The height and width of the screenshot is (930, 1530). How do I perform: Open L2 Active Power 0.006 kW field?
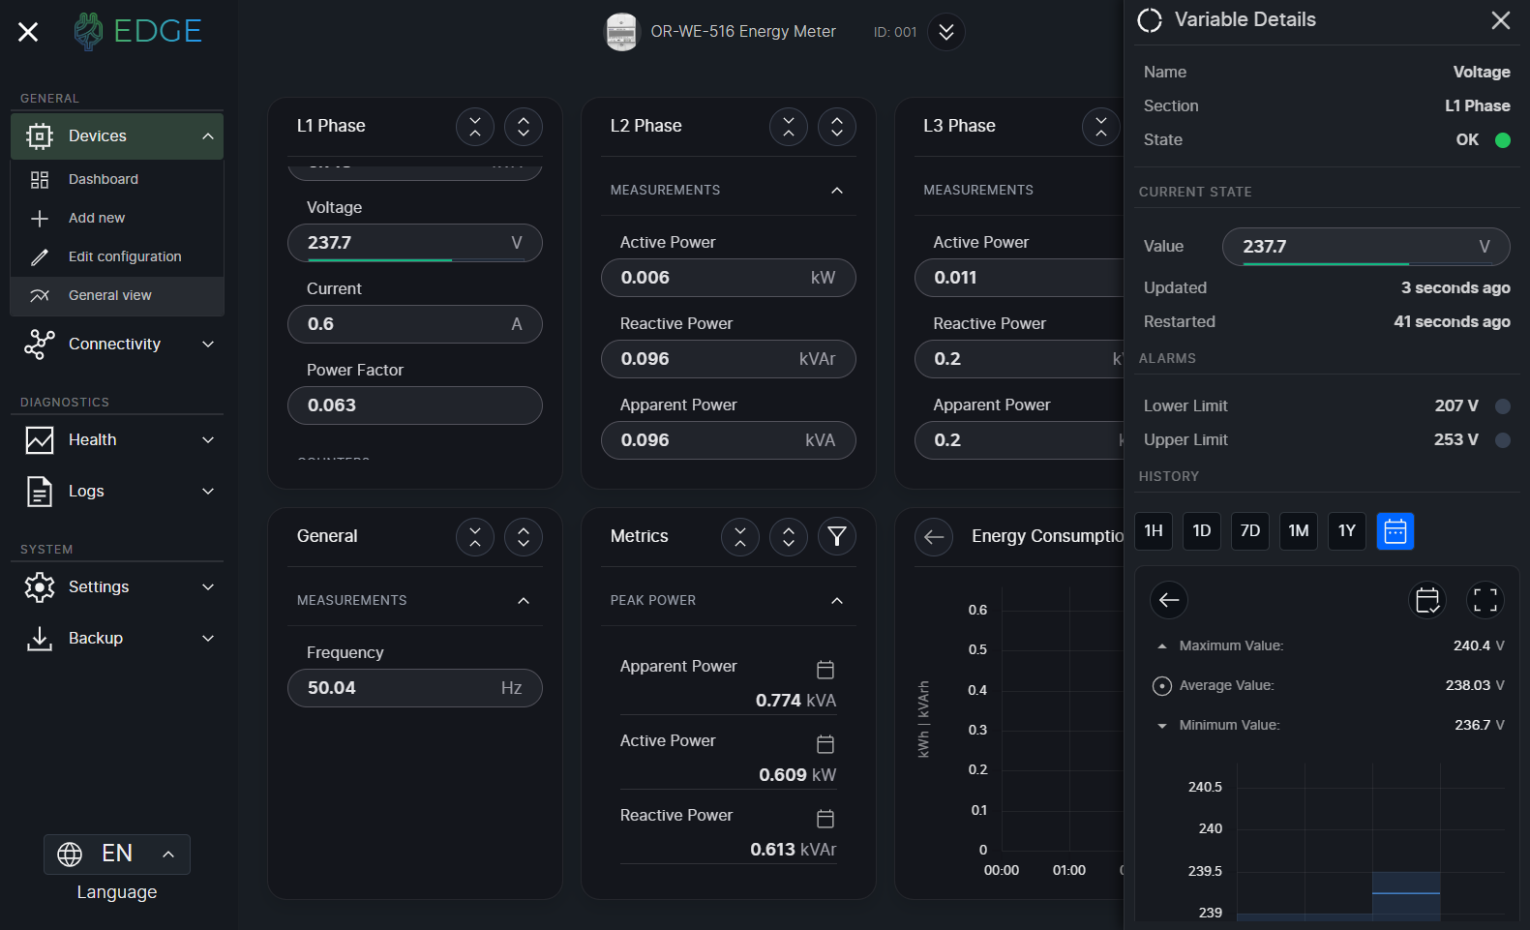point(729,278)
